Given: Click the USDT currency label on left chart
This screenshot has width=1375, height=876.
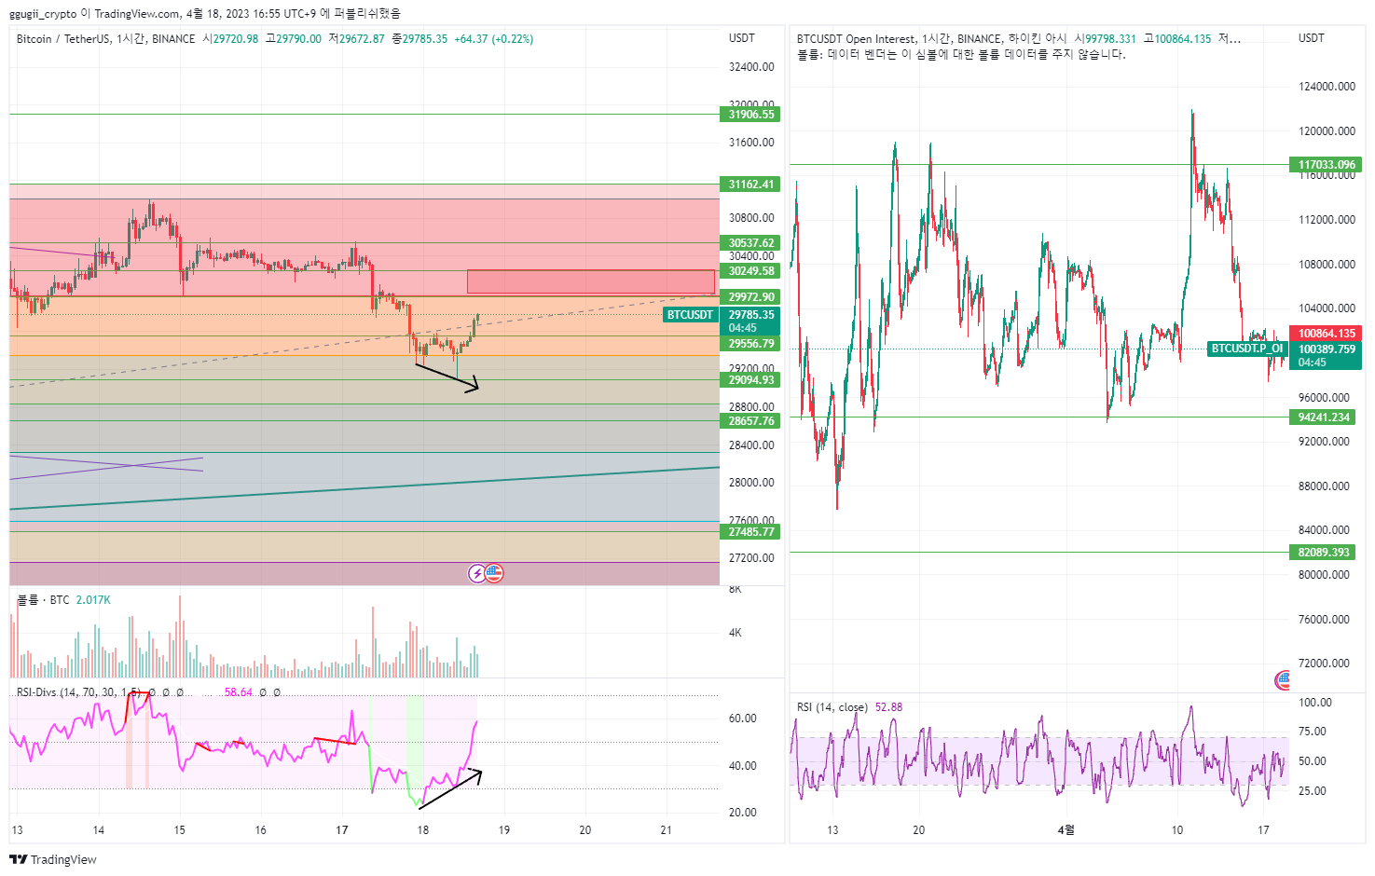Looking at the screenshot, I should [742, 38].
